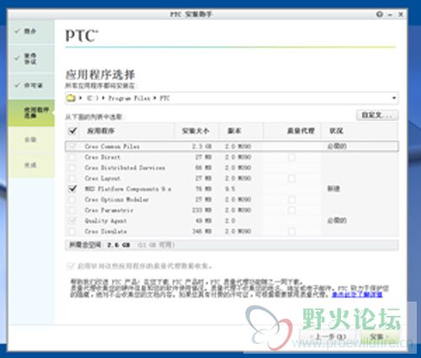
Task: Click Program Files in the path breadcrumb
Action: (x=130, y=98)
